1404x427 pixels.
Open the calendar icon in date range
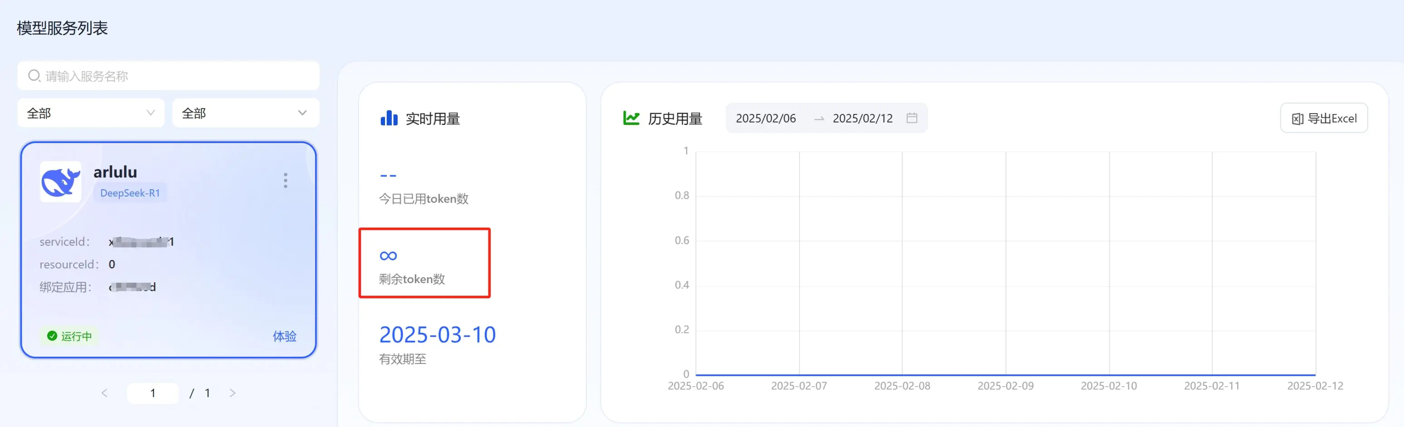(912, 118)
